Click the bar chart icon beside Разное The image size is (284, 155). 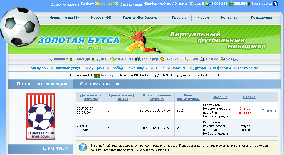[x=202, y=59]
